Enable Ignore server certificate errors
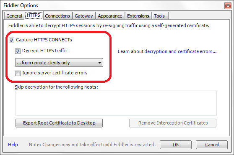234x155 pixels. click(18, 73)
